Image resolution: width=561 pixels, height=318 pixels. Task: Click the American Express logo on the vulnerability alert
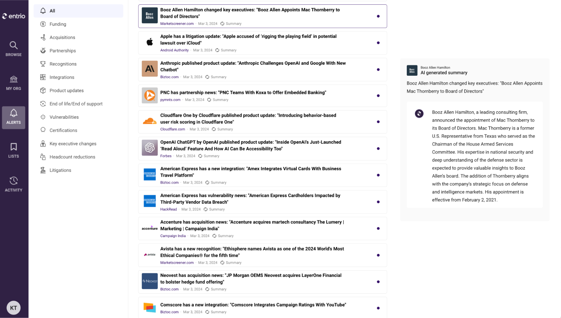pos(150,201)
